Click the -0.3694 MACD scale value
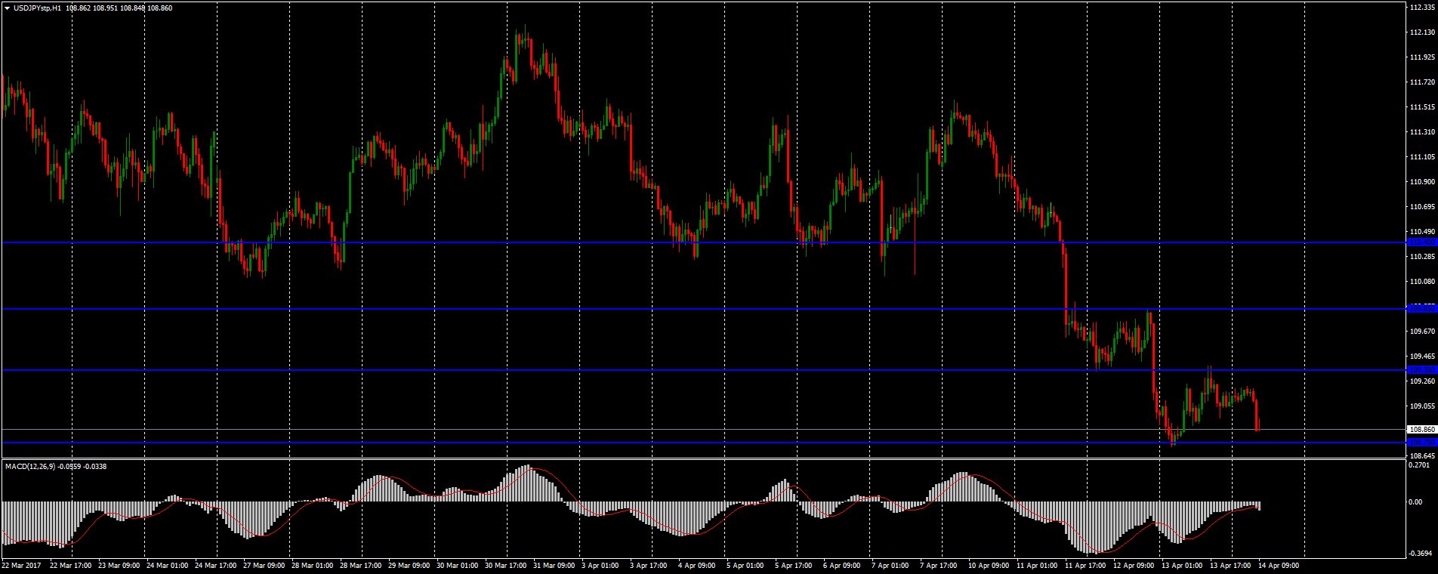 [x=1421, y=553]
